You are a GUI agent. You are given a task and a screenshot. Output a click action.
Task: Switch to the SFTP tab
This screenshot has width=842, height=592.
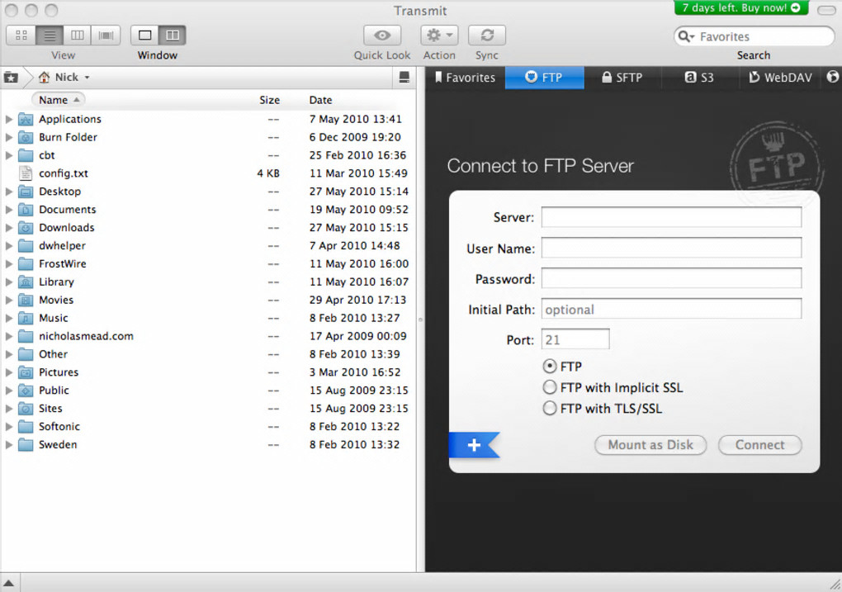pyautogui.click(x=622, y=78)
